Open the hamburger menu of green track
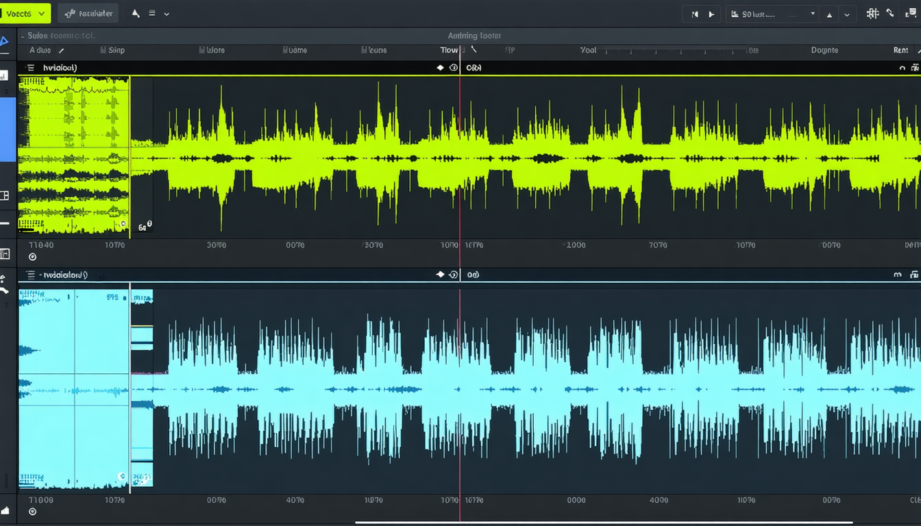The width and height of the screenshot is (921, 526). (x=30, y=68)
